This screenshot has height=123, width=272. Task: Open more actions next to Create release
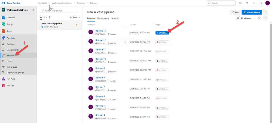[265, 12]
